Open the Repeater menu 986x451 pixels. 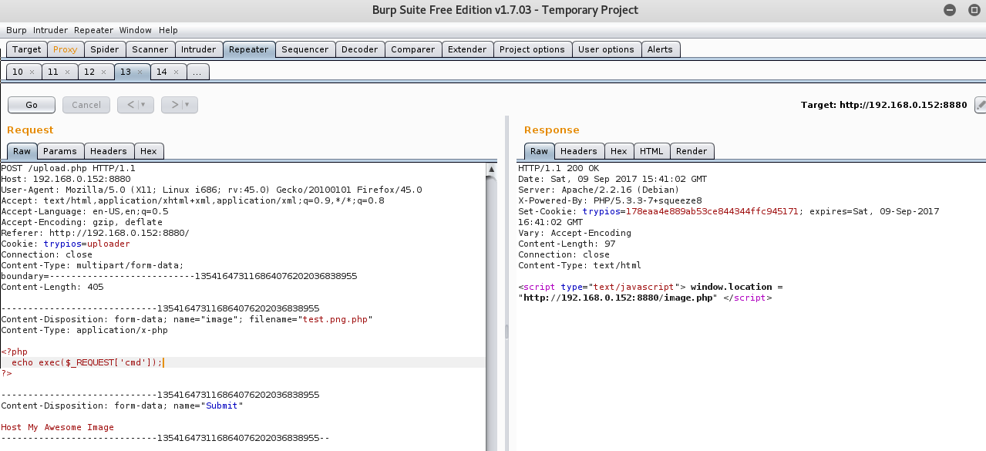point(94,30)
